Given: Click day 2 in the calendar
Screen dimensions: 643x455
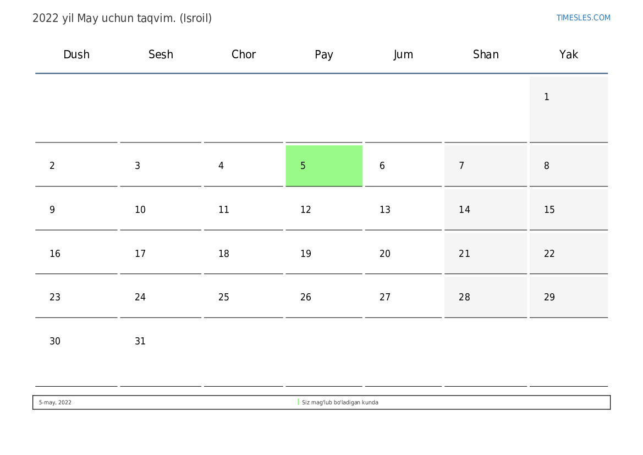Looking at the screenshot, I should [x=76, y=166].
